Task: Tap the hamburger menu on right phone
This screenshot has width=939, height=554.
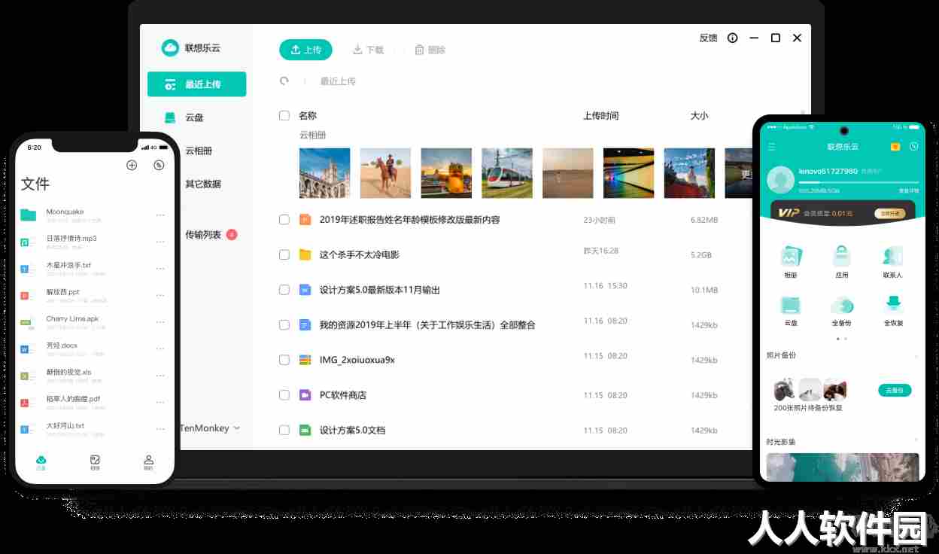Action: coord(771,147)
